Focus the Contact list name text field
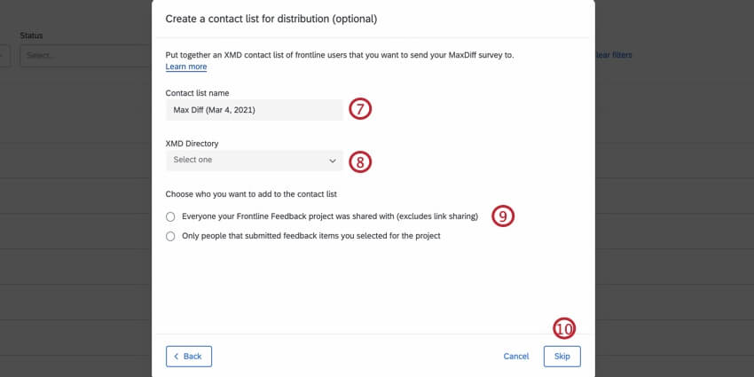Image resolution: width=754 pixels, height=377 pixels. [x=254, y=109]
